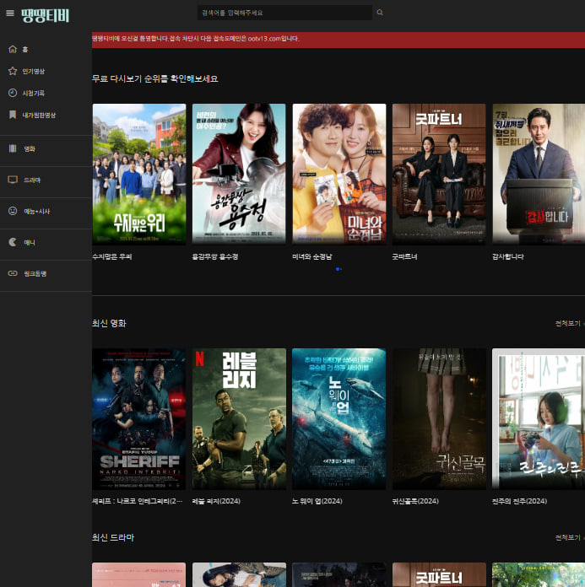Screen dimensions: 585x587
Task: Open the hamburger menu icon
Action: click(x=10, y=13)
